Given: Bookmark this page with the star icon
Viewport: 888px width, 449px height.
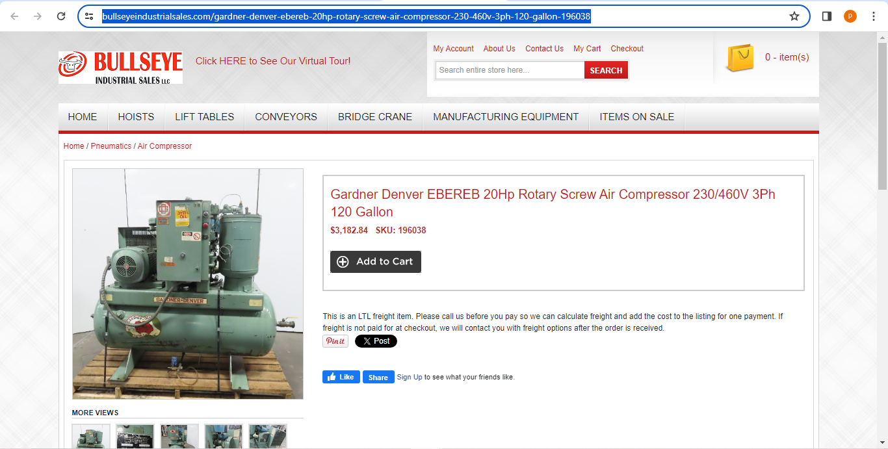Looking at the screenshot, I should coord(794,16).
